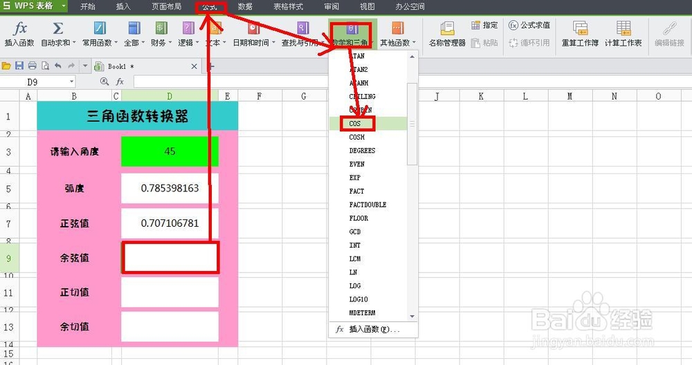Switch to the 页面布局 tab
692x365 pixels.
click(x=166, y=6)
